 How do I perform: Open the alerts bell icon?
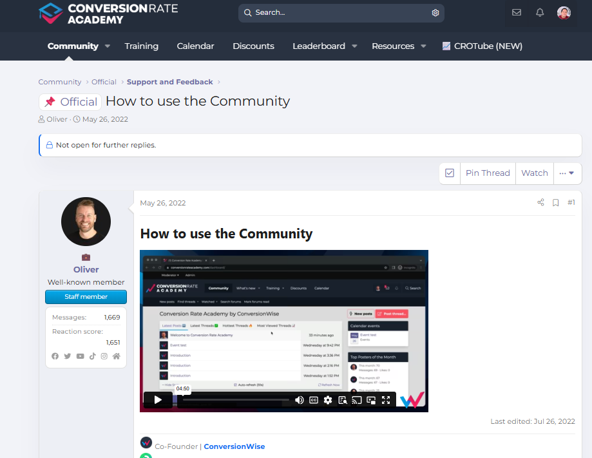[x=540, y=12]
